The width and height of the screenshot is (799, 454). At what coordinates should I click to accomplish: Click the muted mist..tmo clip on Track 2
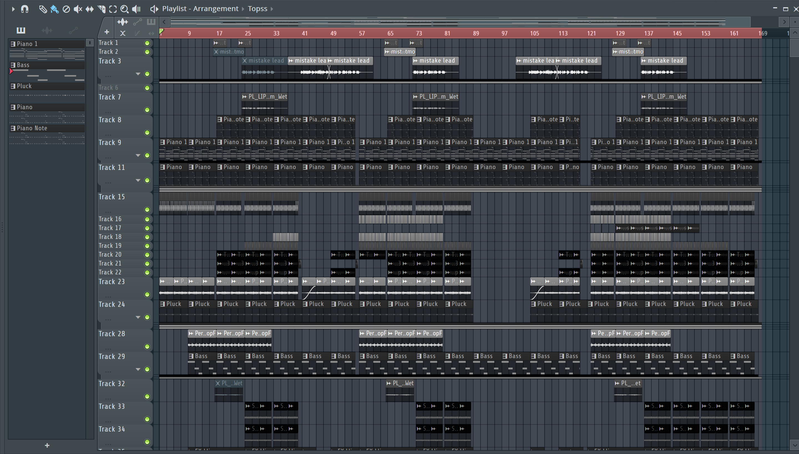[229, 52]
